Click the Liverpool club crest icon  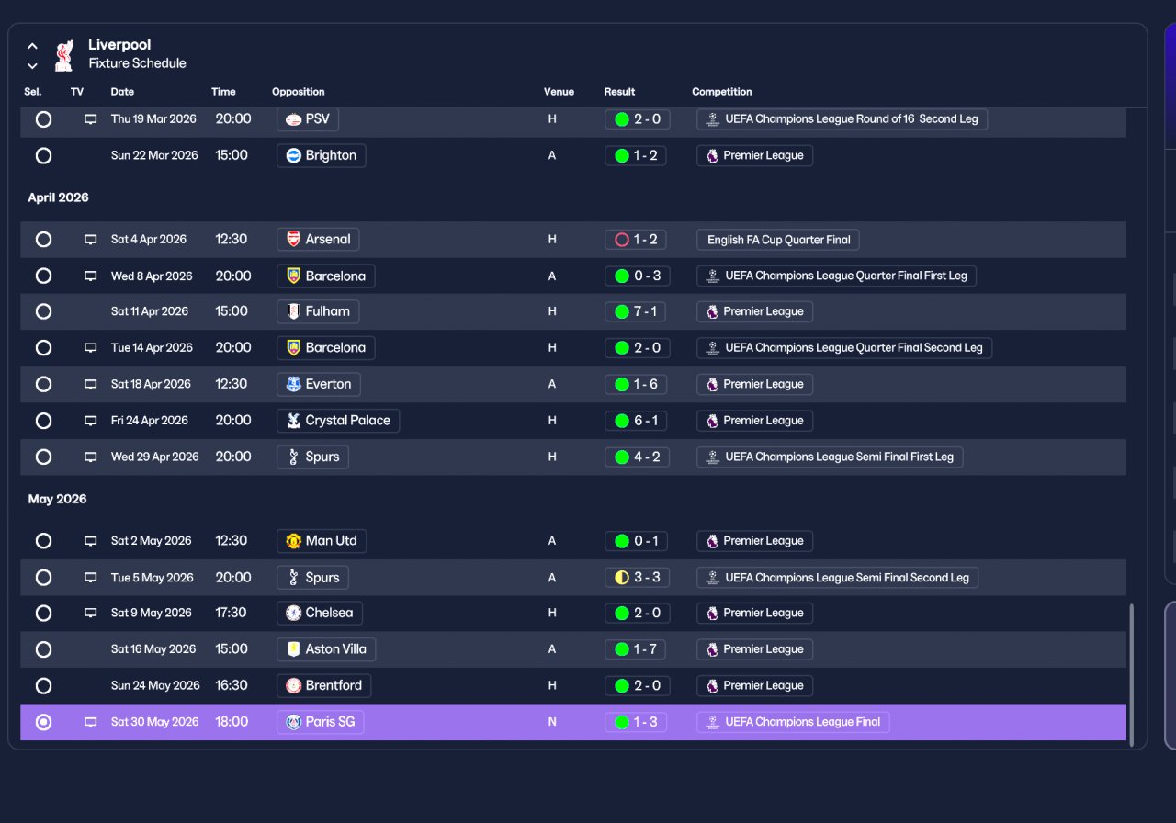[63, 55]
